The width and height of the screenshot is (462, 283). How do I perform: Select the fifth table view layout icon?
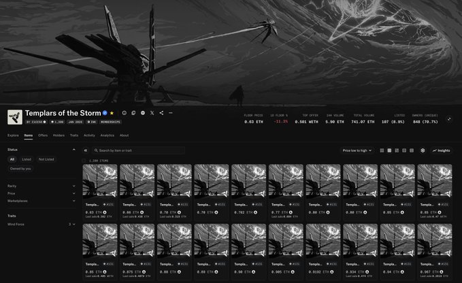pyautogui.click(x=412, y=150)
